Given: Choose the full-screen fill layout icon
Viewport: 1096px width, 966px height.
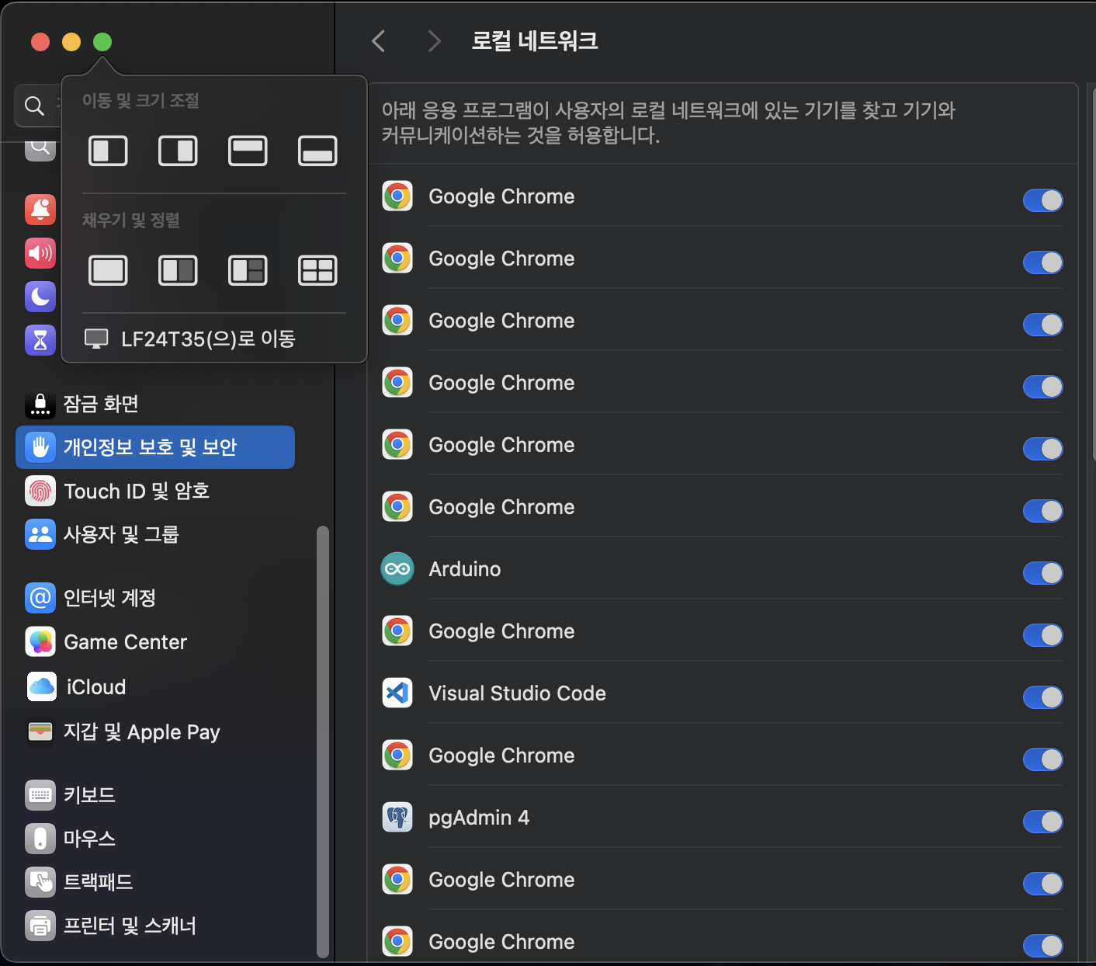Looking at the screenshot, I should coord(108,270).
